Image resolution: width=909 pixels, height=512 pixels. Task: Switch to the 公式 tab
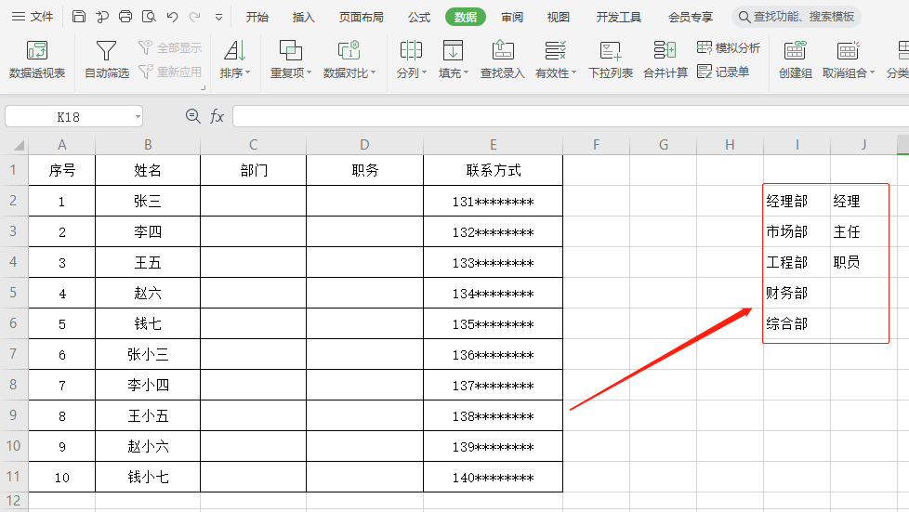click(418, 18)
